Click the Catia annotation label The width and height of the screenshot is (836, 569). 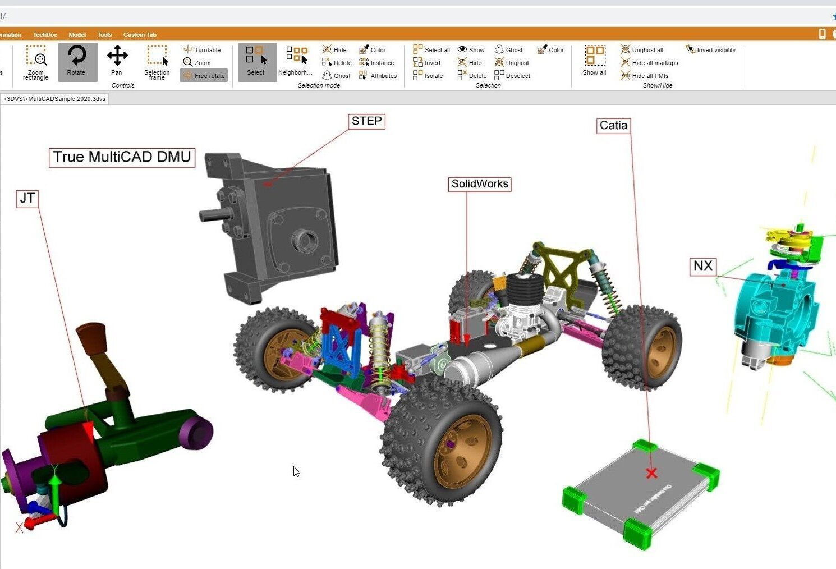pos(614,125)
